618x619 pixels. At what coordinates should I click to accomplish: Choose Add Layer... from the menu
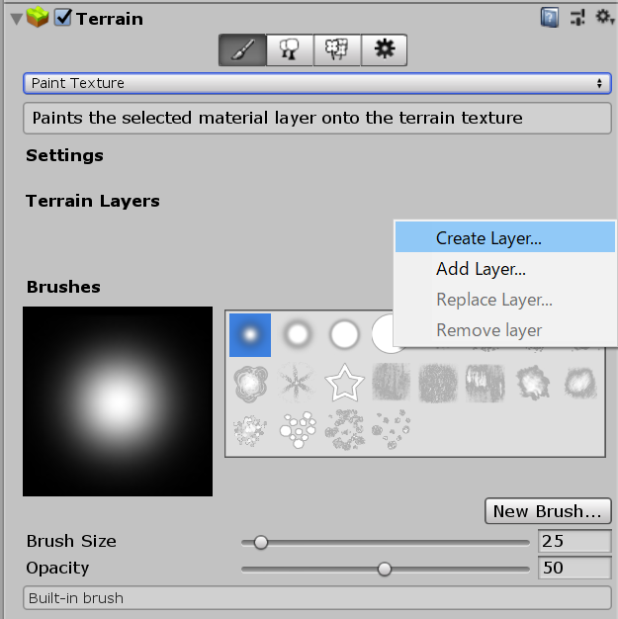(481, 269)
